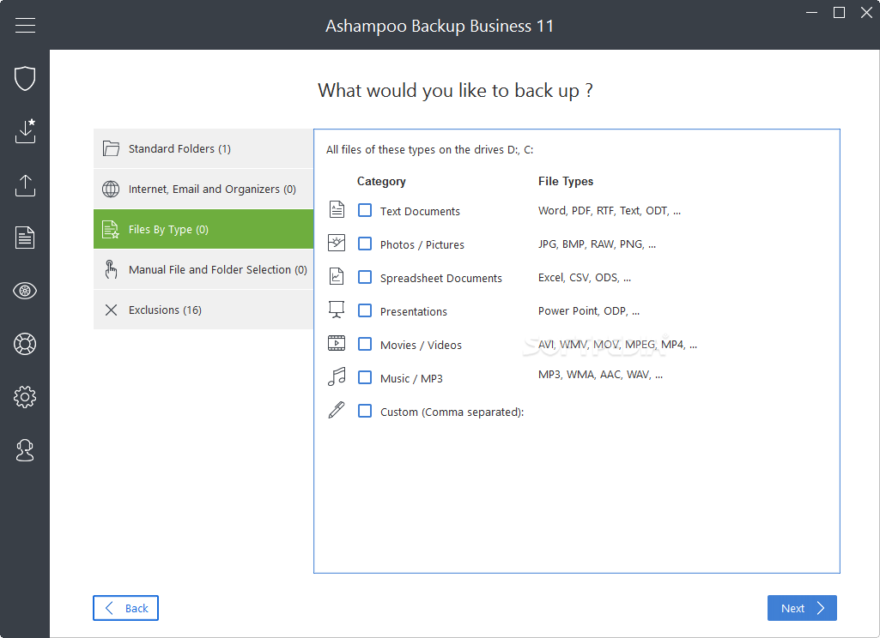
Task: Click the Photos / Pictures image icon
Action: [337, 243]
